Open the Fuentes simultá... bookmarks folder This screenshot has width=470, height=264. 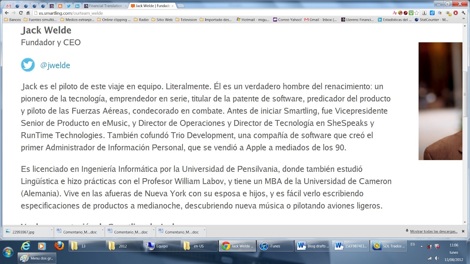(x=40, y=20)
